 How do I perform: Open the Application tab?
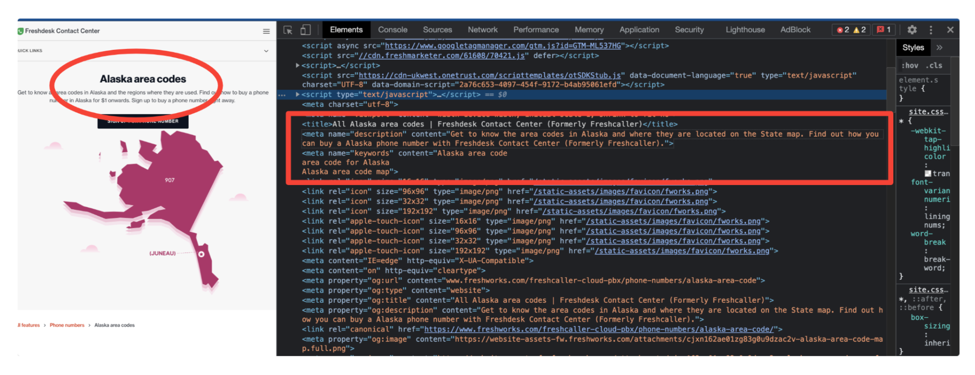639,30
